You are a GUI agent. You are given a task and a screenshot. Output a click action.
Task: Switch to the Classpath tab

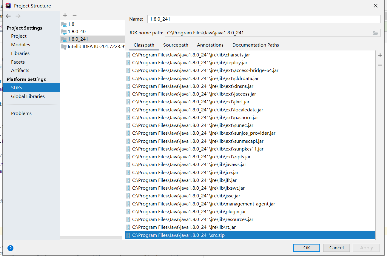[x=144, y=45]
